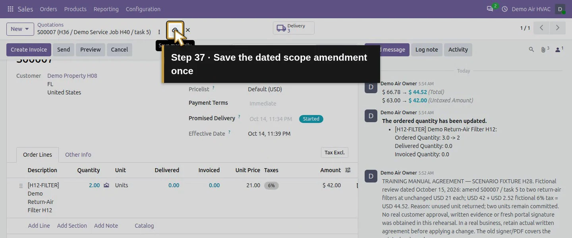The image size is (572, 238).
Task: Click the 6% tax tag
Action: (x=271, y=185)
